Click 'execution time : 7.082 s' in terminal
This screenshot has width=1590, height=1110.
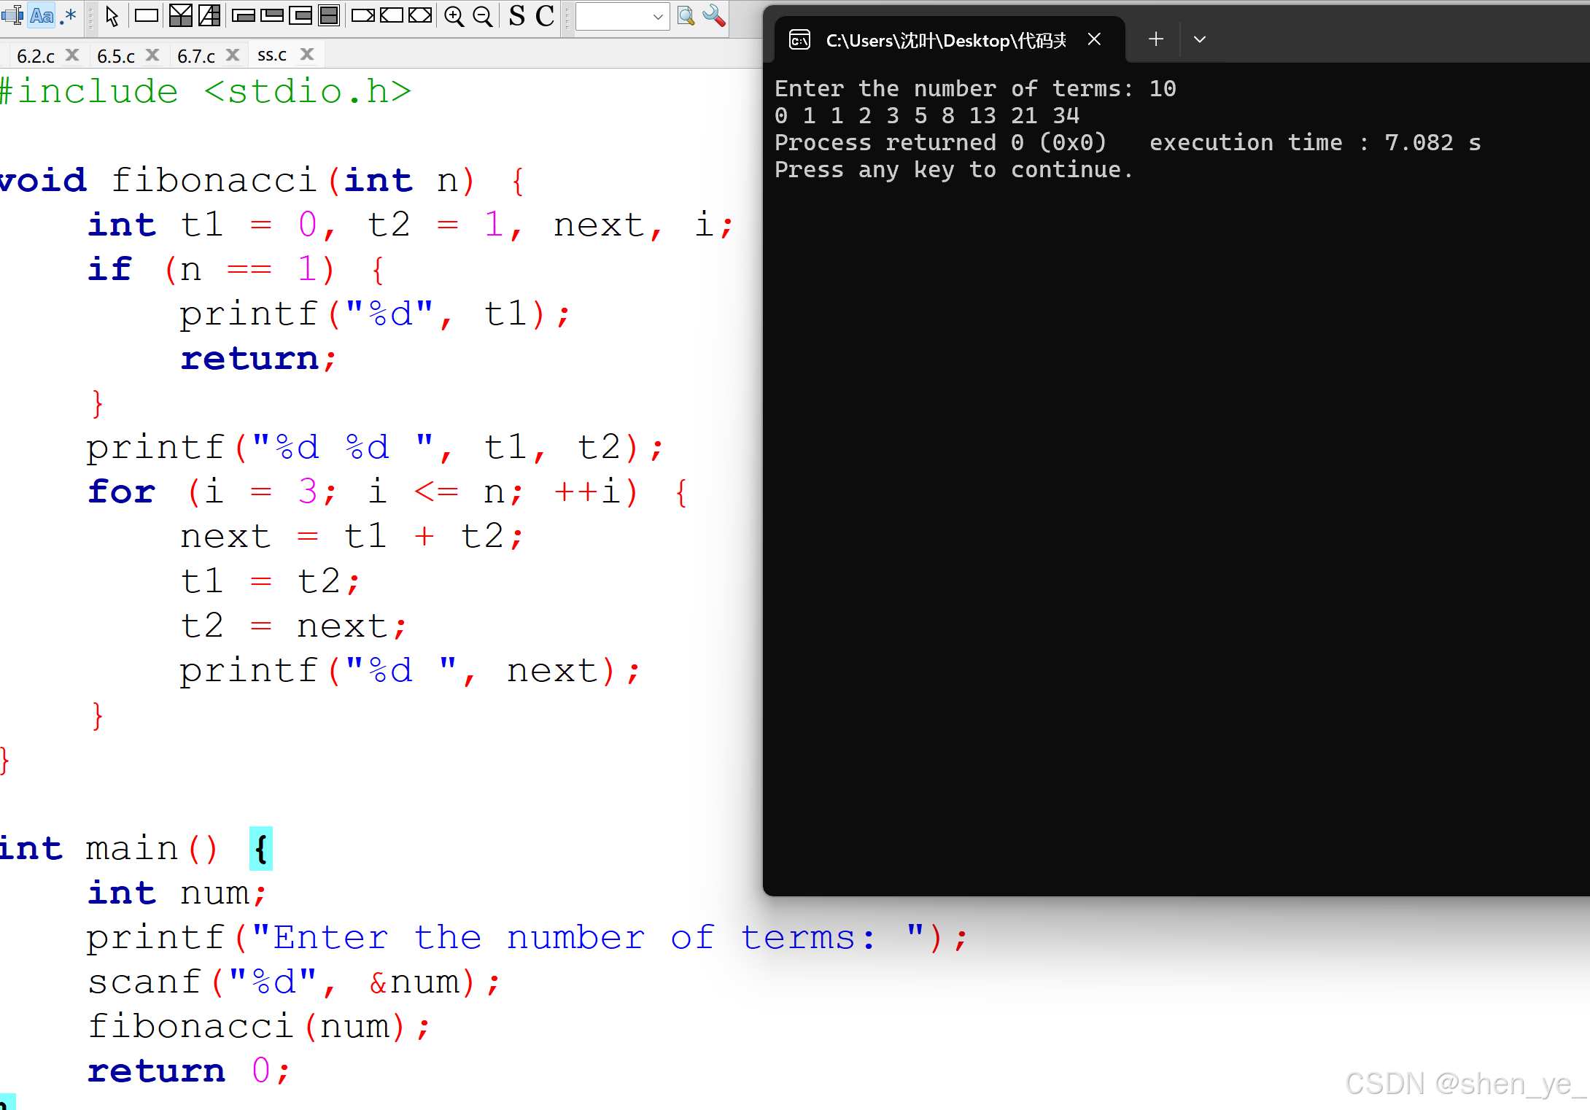(1315, 142)
